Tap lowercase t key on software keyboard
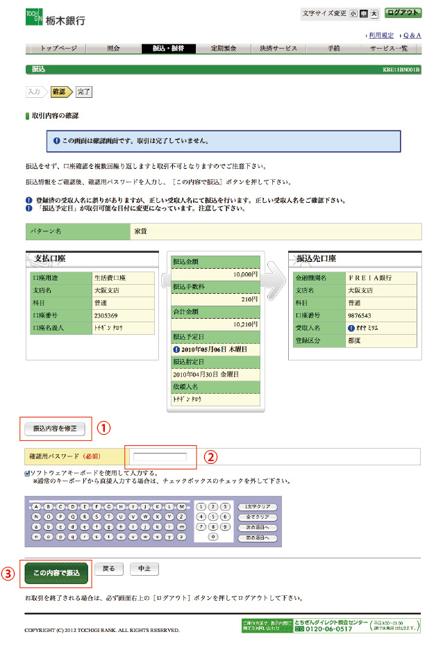The width and height of the screenshot is (443, 657). point(109,537)
